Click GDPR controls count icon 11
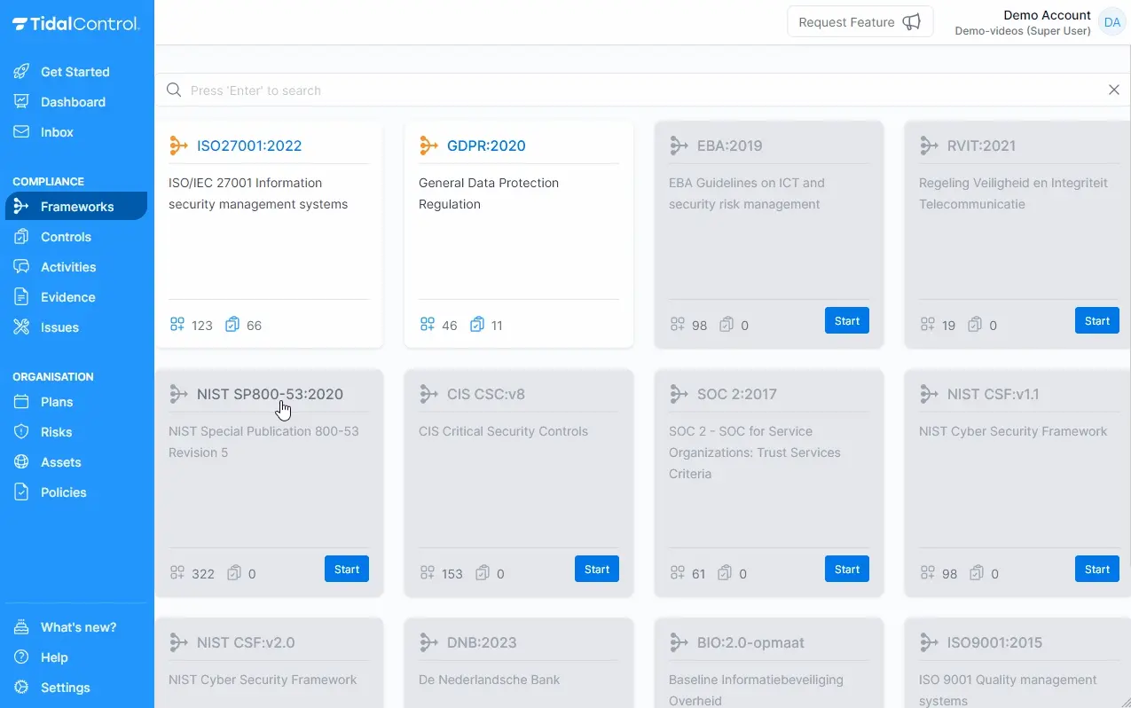Viewport: 1131px width, 708px height. point(477,325)
